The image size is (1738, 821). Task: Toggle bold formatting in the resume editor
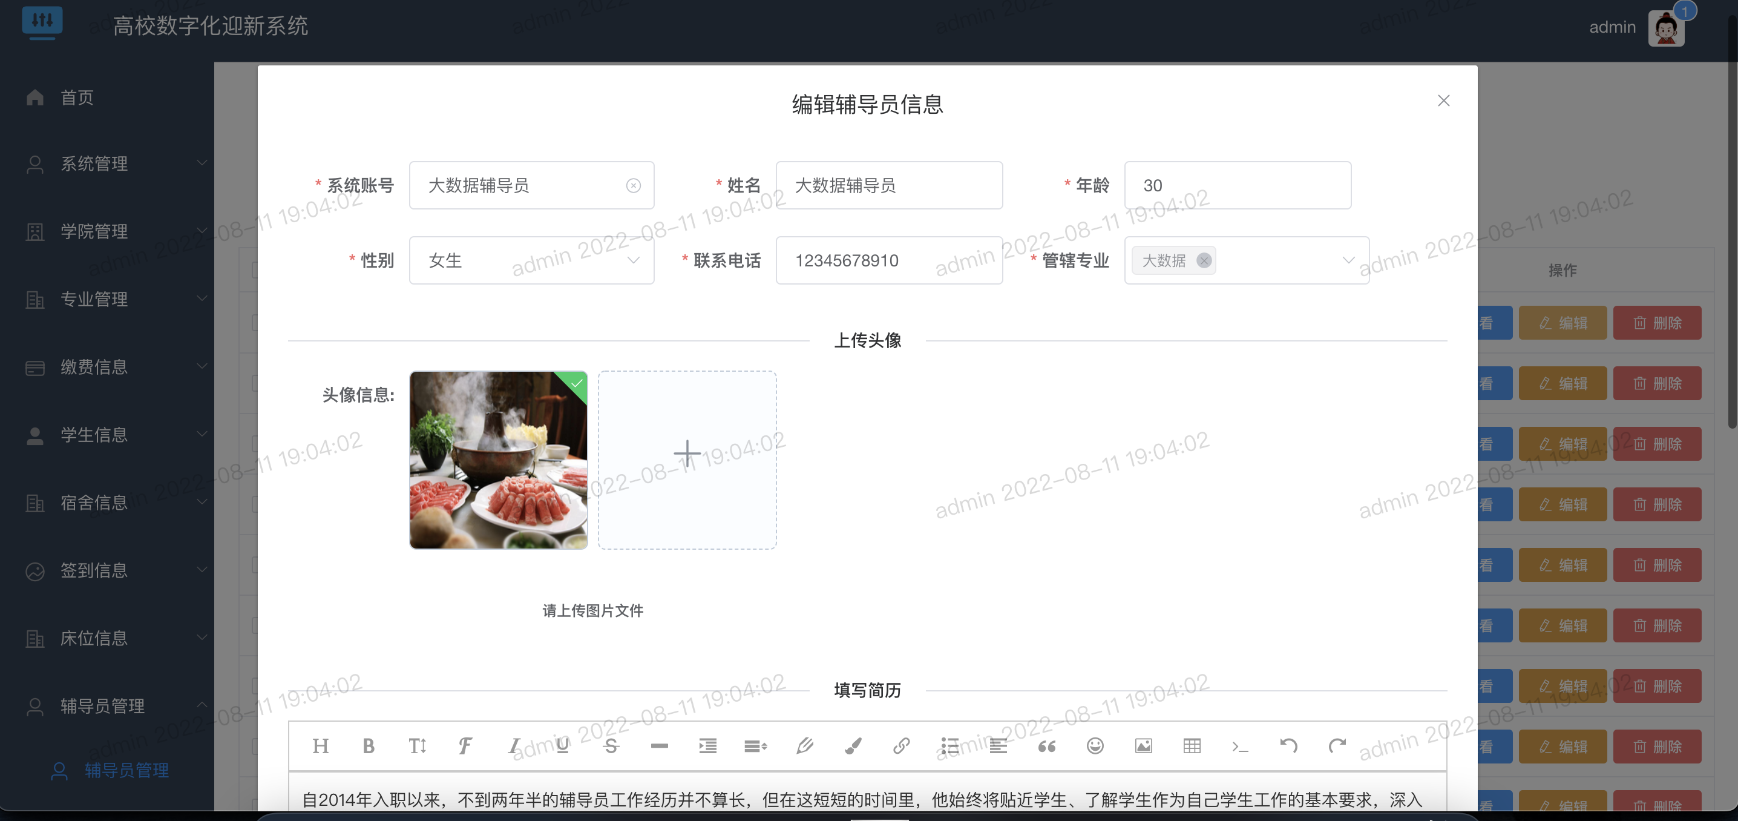369,746
